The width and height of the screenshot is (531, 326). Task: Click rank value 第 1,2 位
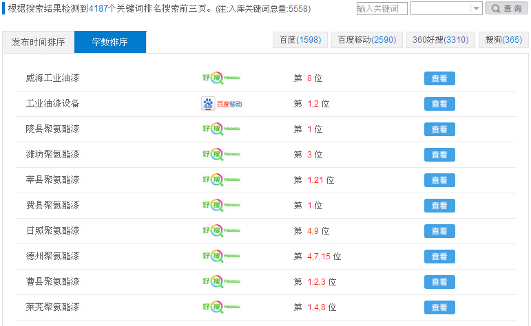pyautogui.click(x=311, y=104)
